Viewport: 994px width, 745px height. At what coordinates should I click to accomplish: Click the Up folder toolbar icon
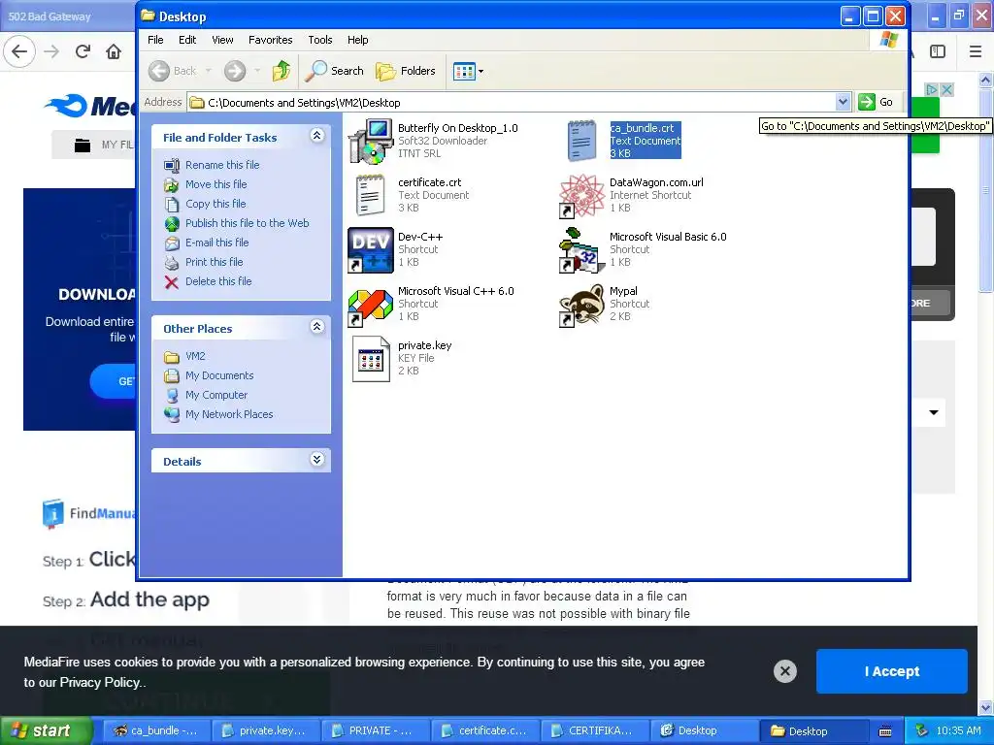(282, 71)
